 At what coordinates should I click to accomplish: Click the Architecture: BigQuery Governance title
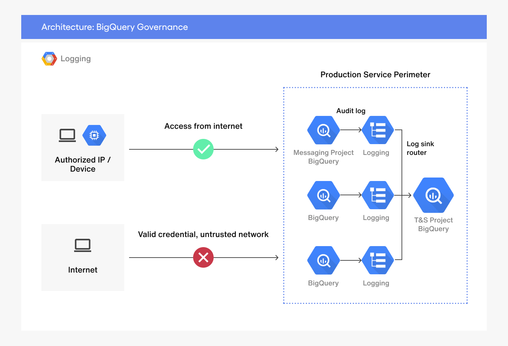pos(115,27)
